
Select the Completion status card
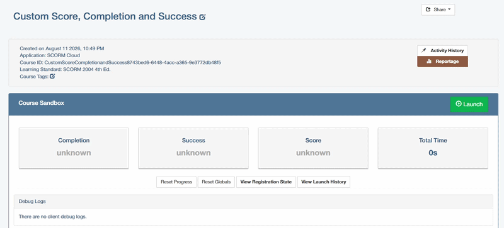coord(74,148)
